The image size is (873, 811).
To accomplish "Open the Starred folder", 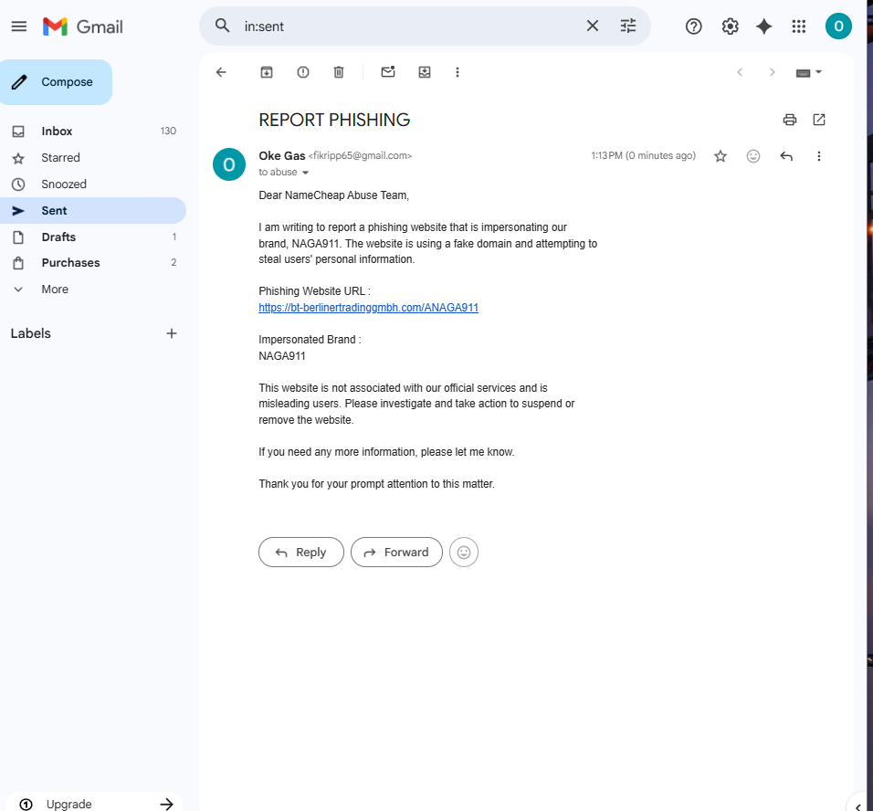I will pos(93,158).
